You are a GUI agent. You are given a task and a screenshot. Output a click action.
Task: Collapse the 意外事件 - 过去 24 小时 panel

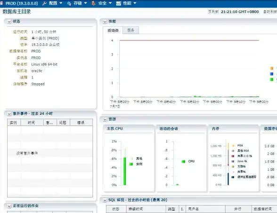coord(9,114)
